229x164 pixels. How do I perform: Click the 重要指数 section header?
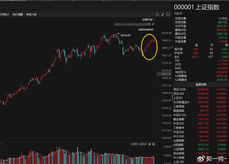click(x=201, y=85)
